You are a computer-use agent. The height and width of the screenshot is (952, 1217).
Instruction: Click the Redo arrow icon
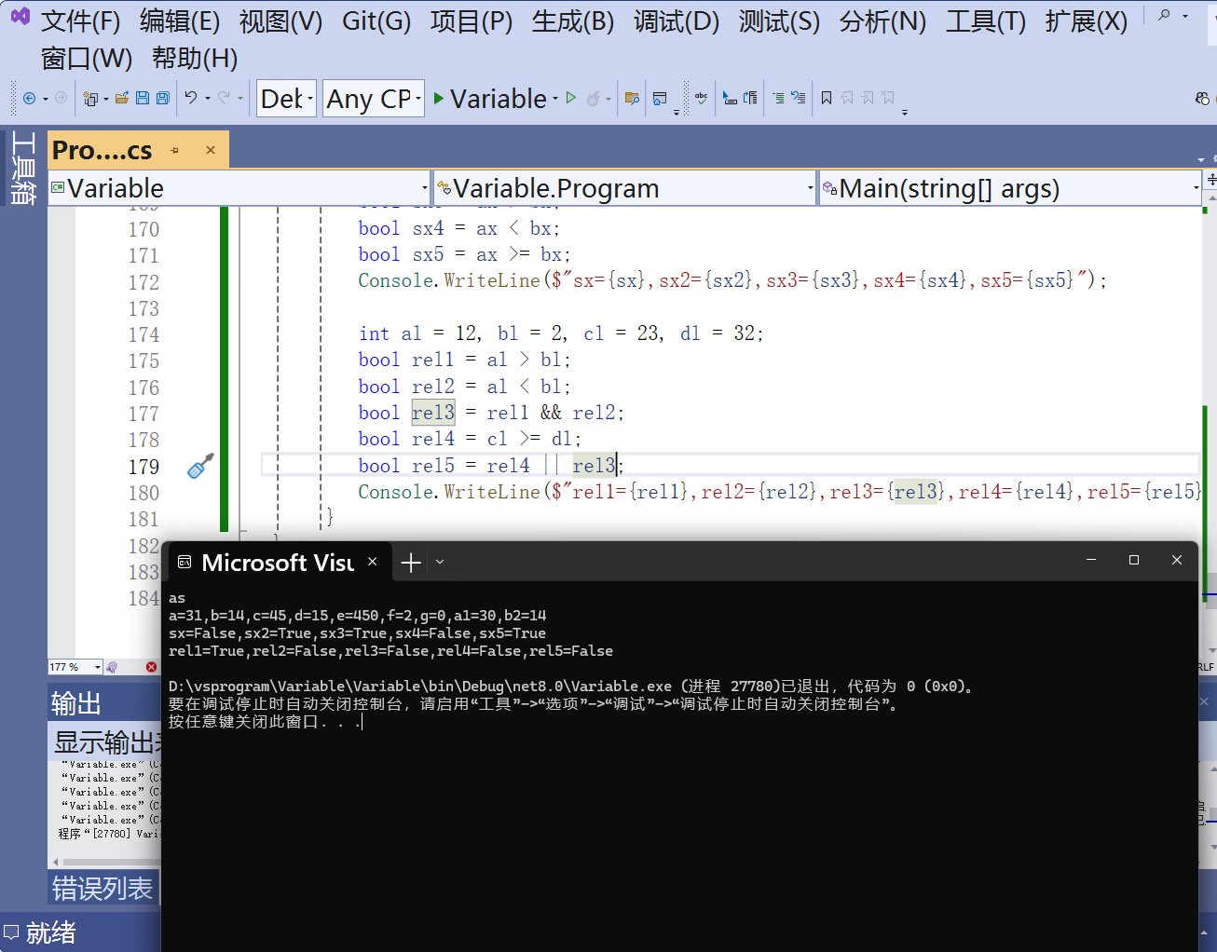click(x=224, y=98)
